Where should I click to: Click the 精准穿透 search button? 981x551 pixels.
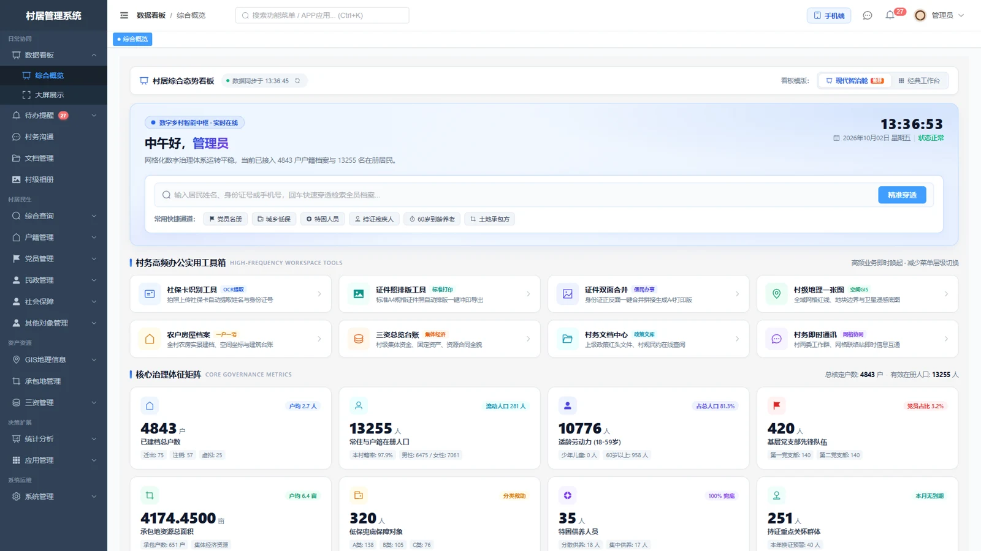[x=902, y=195]
